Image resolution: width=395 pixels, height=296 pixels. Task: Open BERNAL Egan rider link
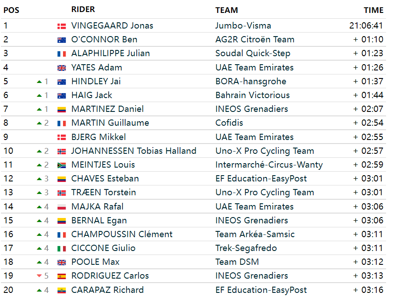(99, 220)
